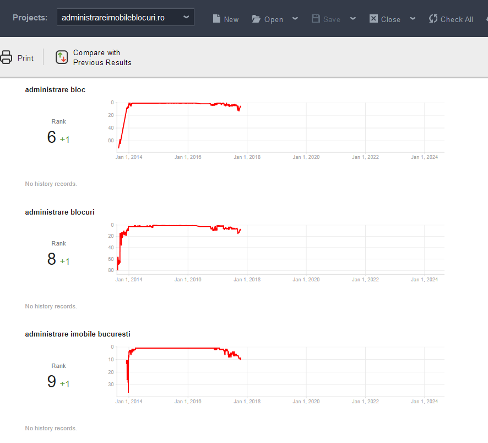This screenshot has width=488, height=443.
Task: Click the Check All label
Action: point(457,19)
